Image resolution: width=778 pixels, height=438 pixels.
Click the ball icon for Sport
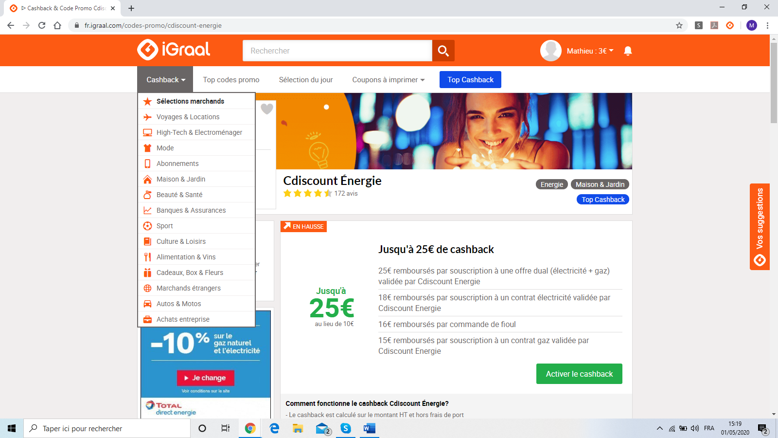(x=148, y=226)
